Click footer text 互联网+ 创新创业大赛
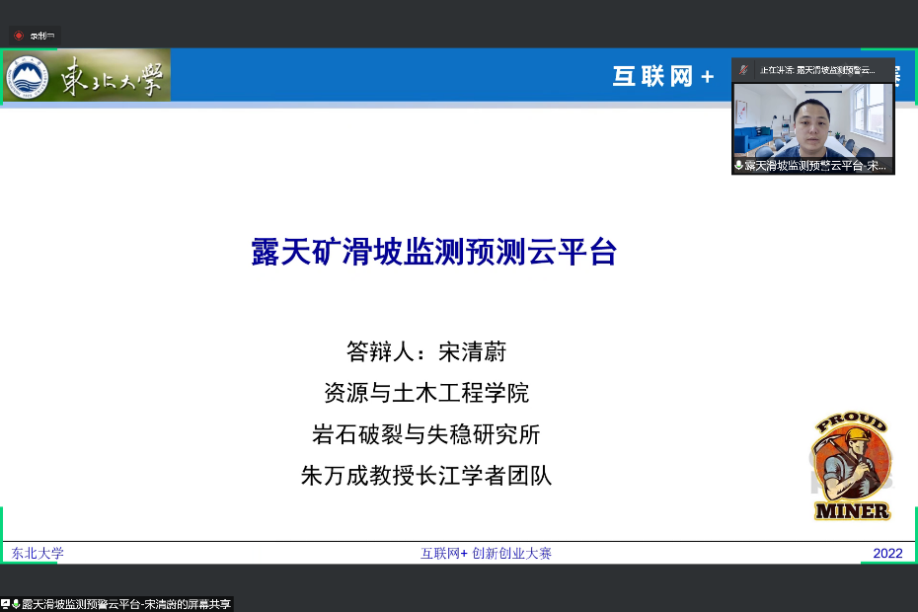918x612 pixels. coord(486,553)
